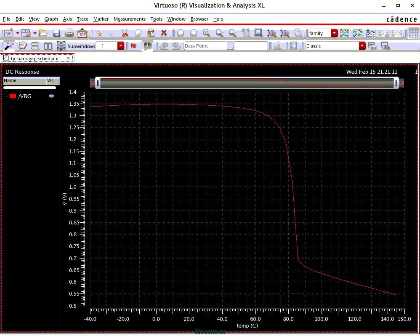This screenshot has width=420, height=336.
Task: Click the new graph window icon
Action: coord(8,33)
